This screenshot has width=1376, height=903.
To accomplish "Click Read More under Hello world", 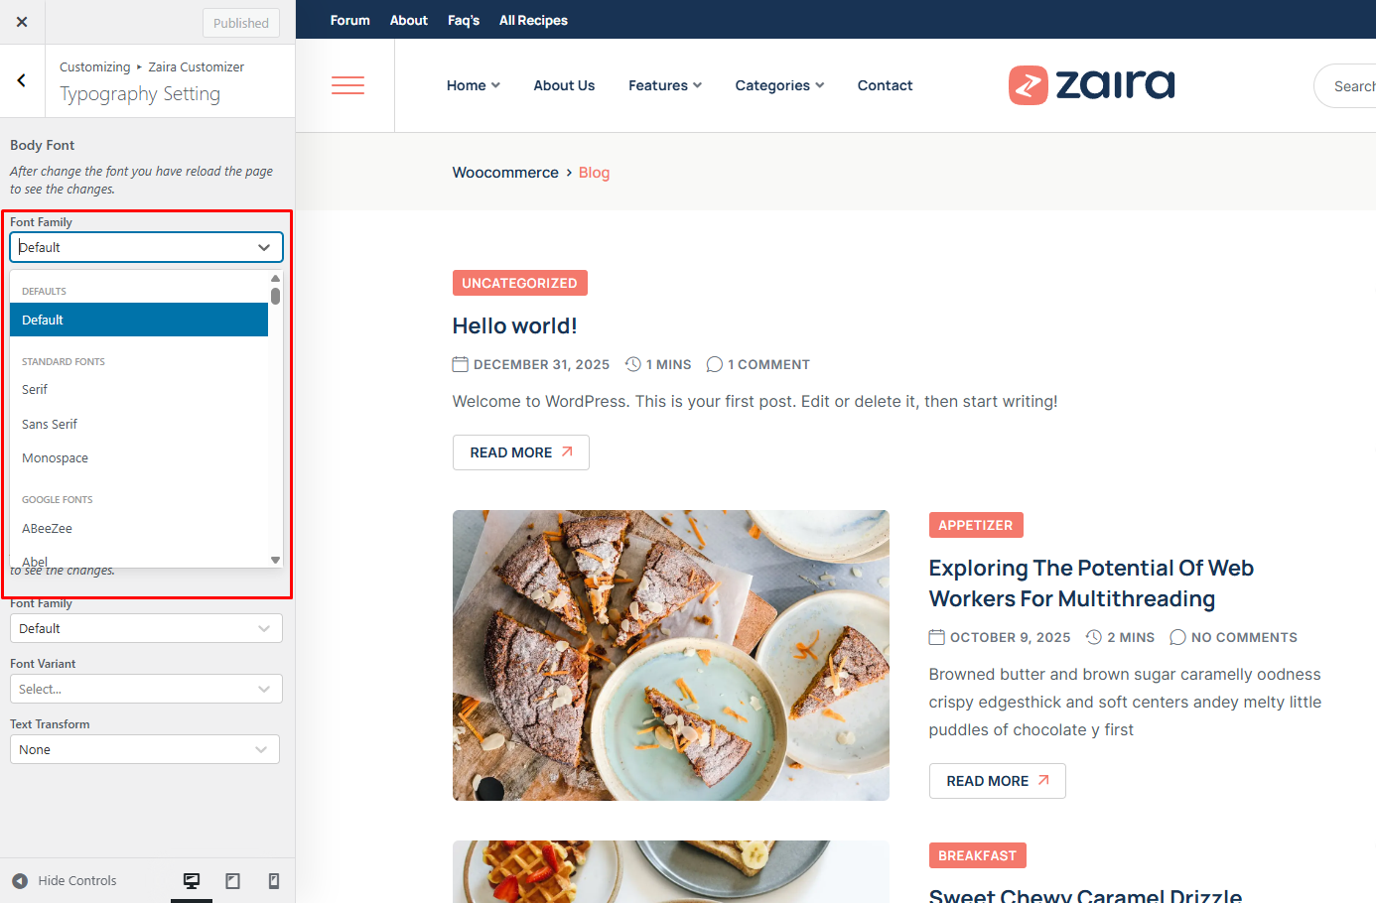I will click(521, 452).
